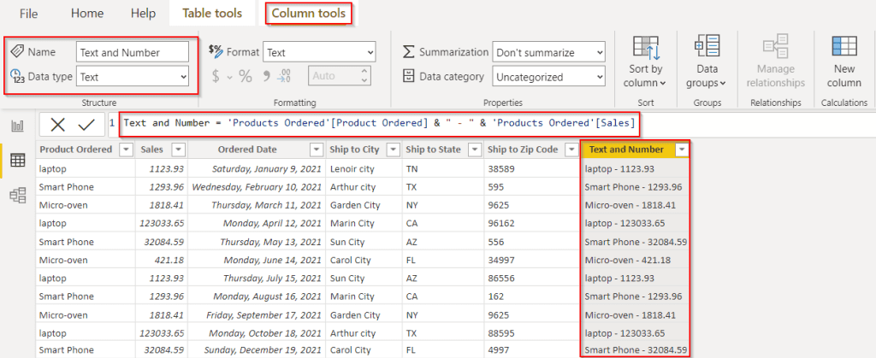Apply currency format dollar icon
Viewport: 876px width, 358px height.
pyautogui.click(x=216, y=76)
